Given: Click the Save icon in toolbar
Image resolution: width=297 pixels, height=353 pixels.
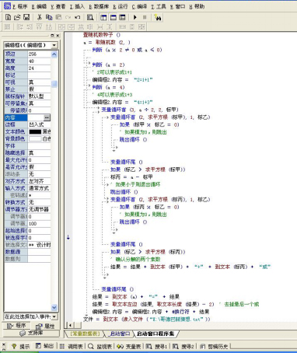Looking at the screenshot, I should point(26,17).
